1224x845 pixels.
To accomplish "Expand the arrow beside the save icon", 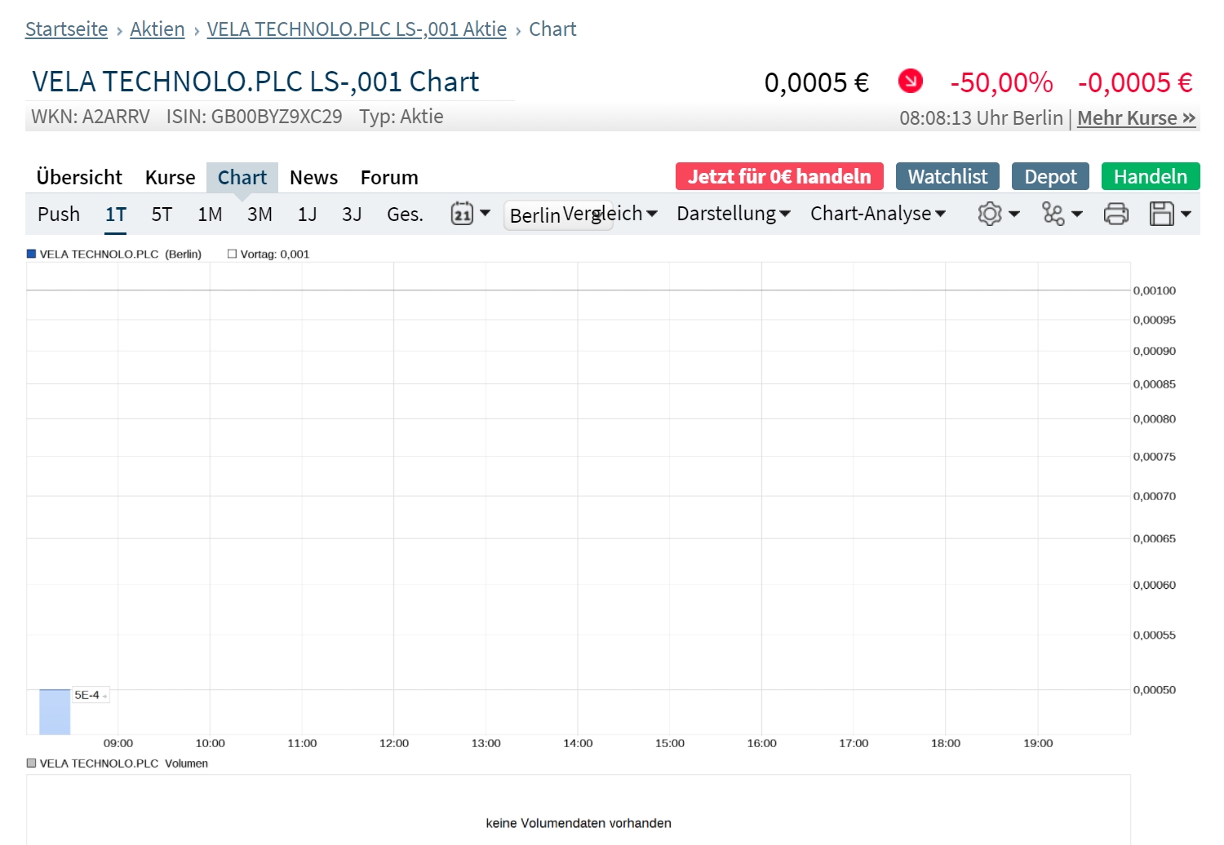I will [1186, 214].
